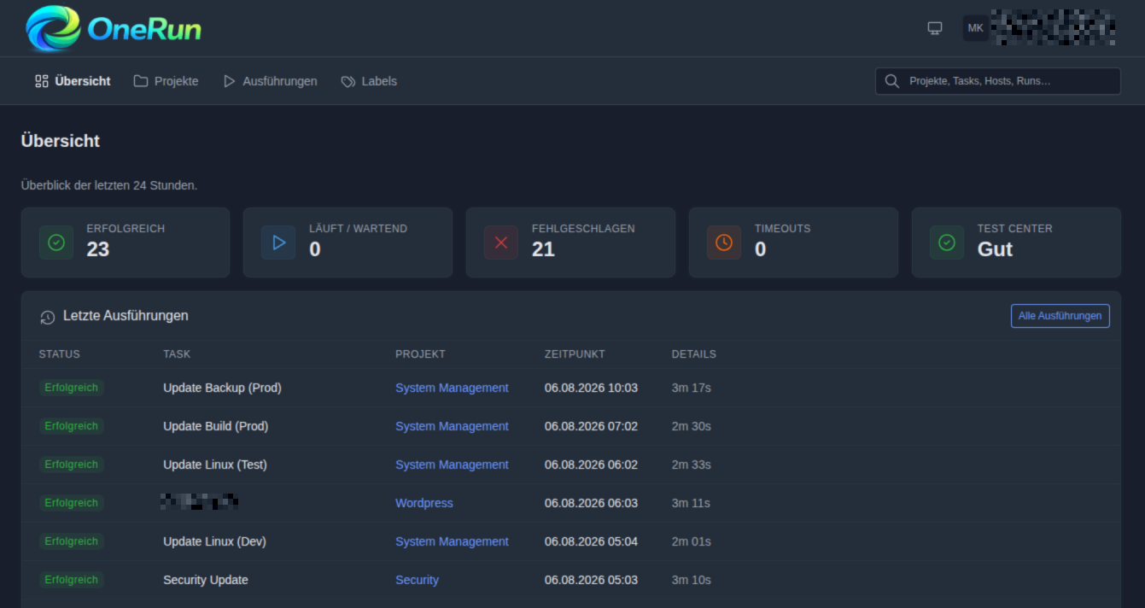Open the Projekte tab

click(166, 81)
